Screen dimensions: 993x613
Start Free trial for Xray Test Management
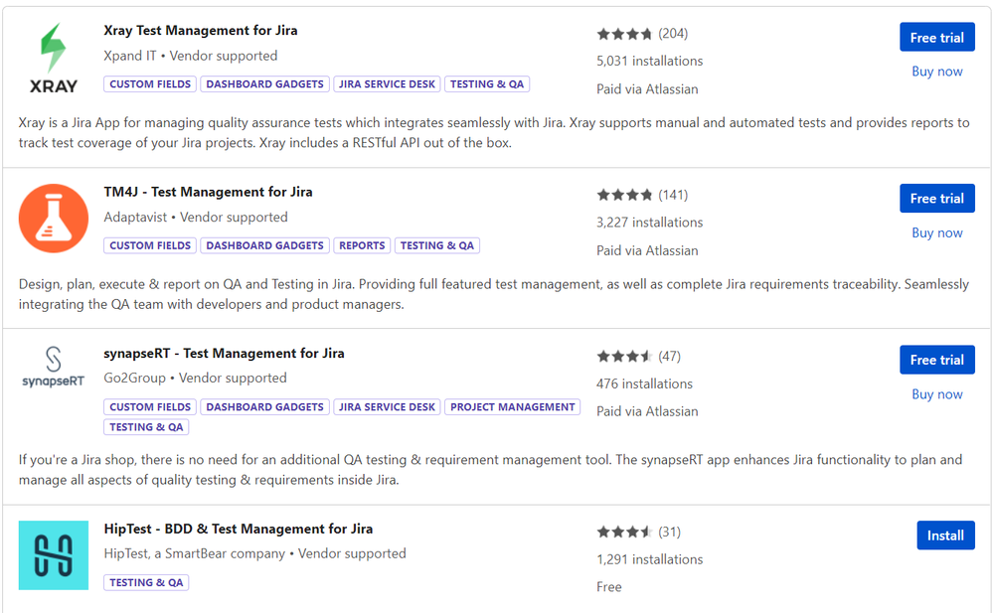tap(936, 38)
